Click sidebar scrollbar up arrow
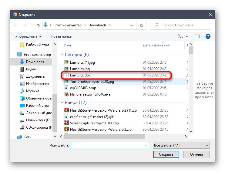Image resolution: width=225 pixels, height=172 pixels. 55,44
